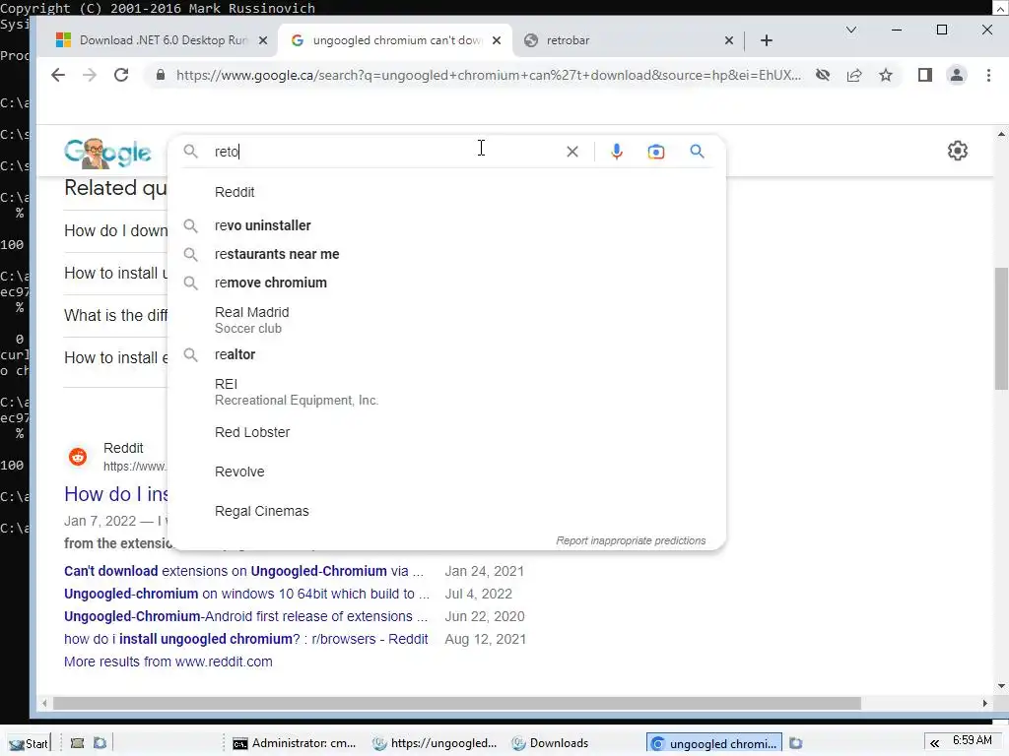Click the Reddit favicon beside the result
Screen dimensions: 1009x756
coord(78,457)
